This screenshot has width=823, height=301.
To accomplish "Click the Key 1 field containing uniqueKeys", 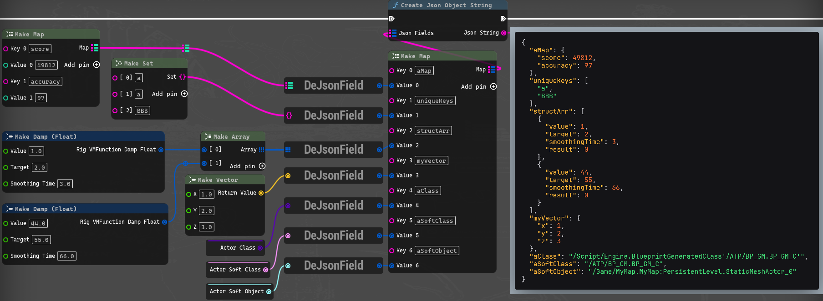I will coord(435,100).
